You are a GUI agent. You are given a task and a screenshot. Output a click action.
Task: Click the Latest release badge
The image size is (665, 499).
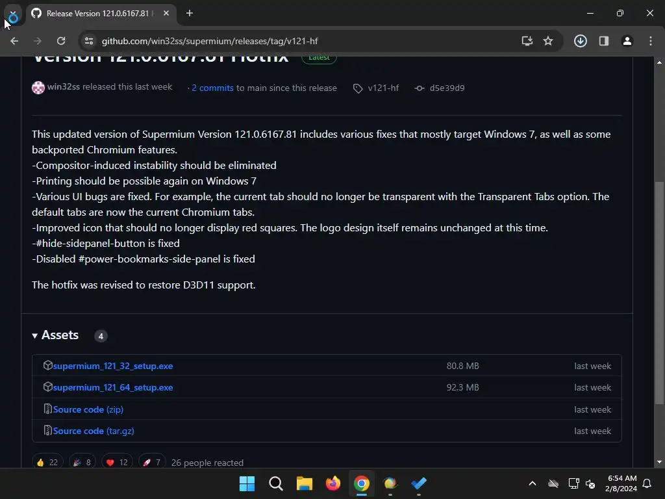319,58
